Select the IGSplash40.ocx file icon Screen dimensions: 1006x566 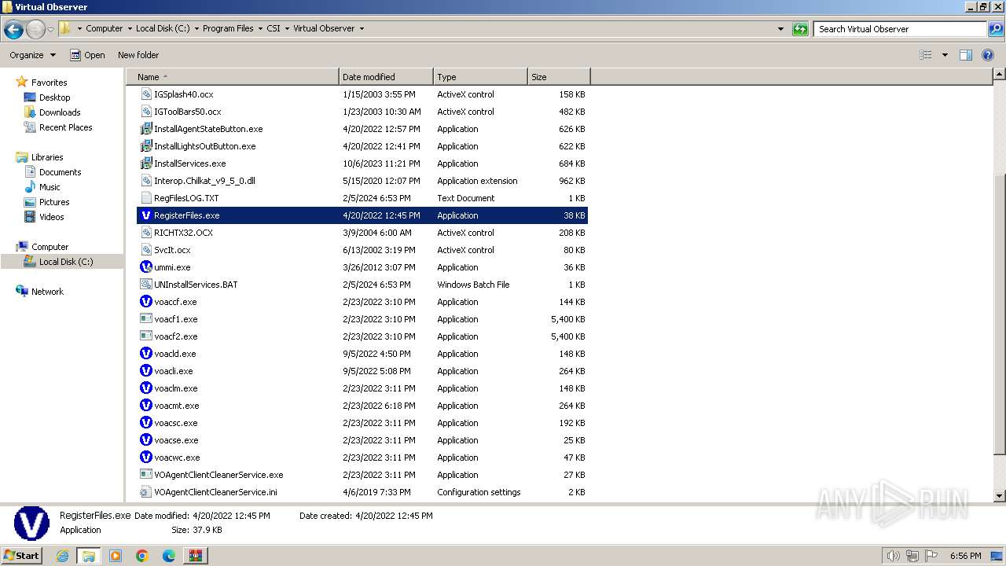click(x=145, y=94)
